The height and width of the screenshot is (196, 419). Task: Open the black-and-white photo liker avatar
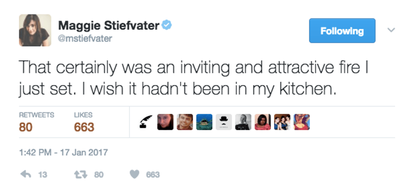click(243, 122)
